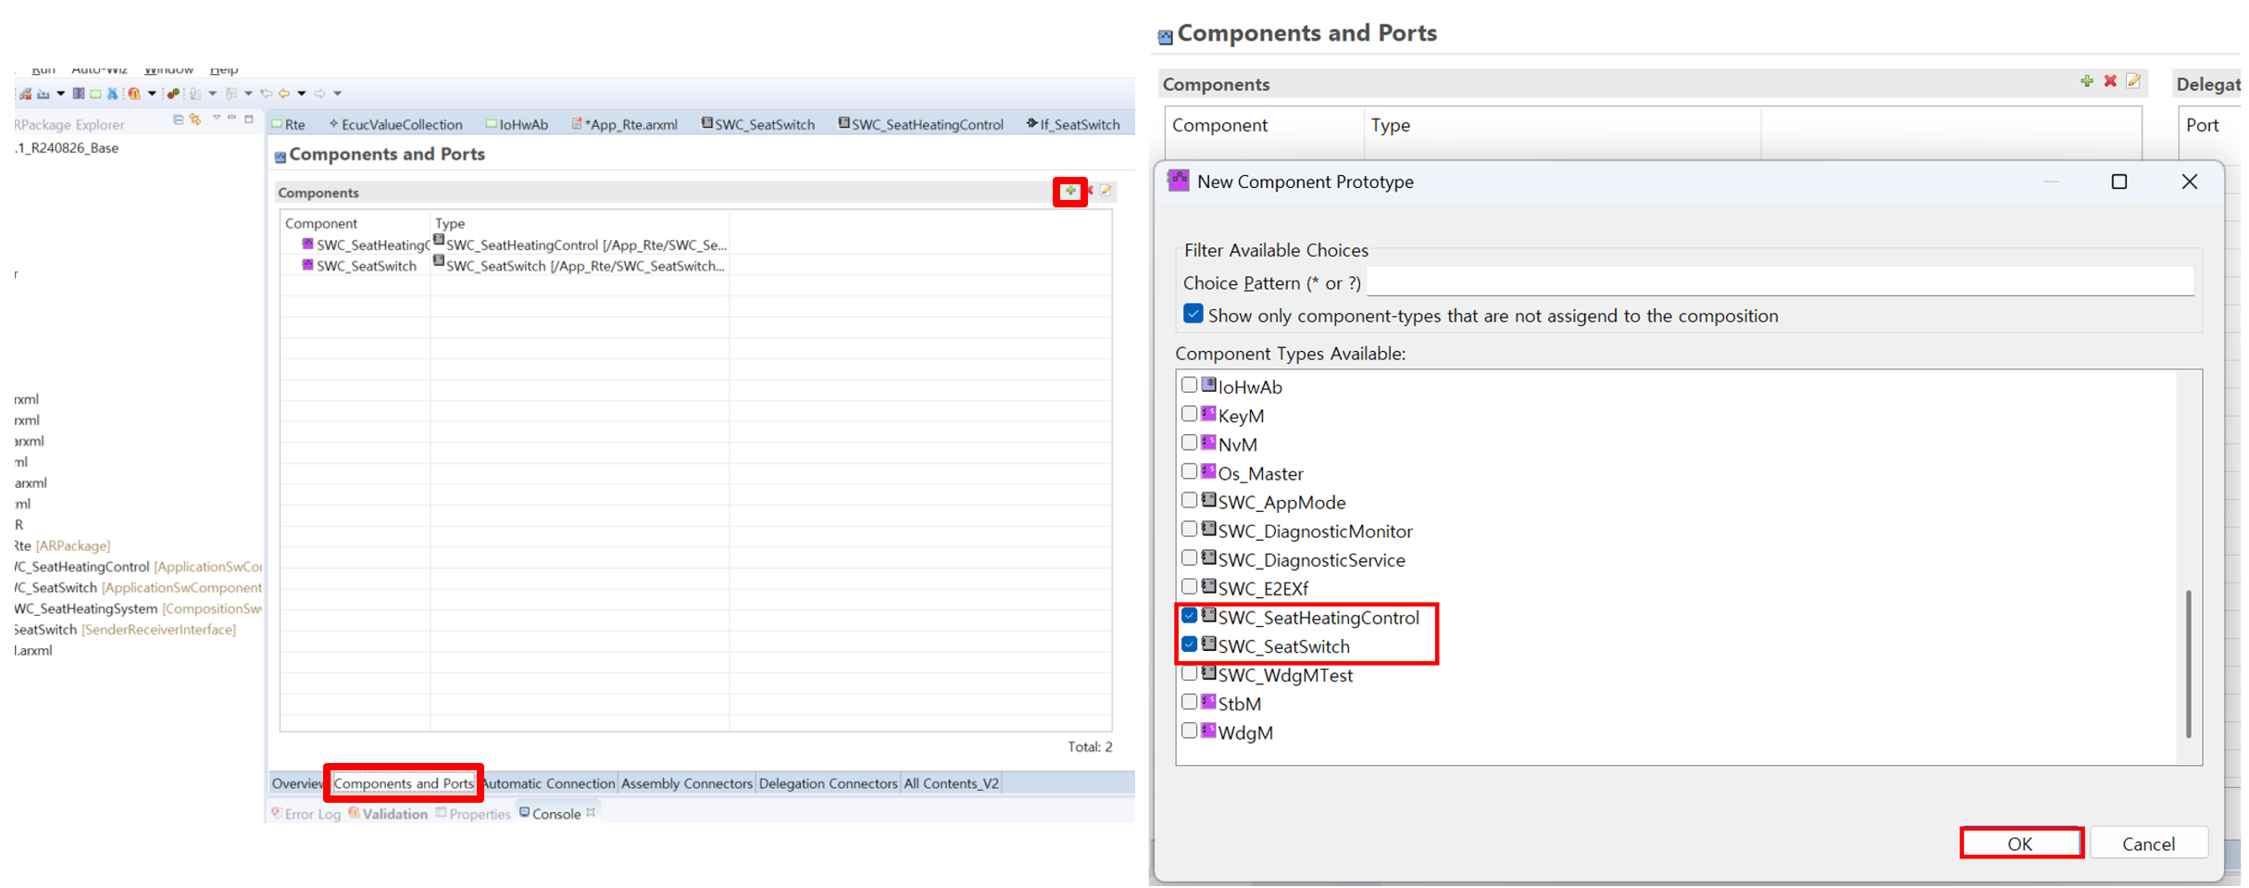Click the red-highlighted green plus add icon
The height and width of the screenshot is (888, 2249).
coord(1069,192)
